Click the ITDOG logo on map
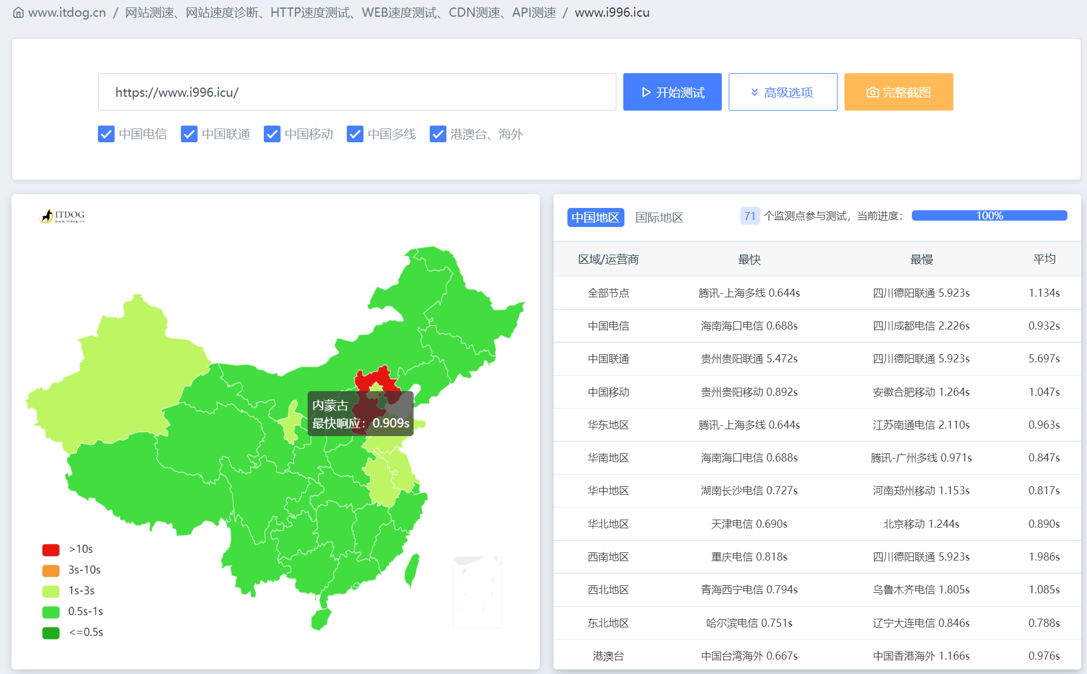This screenshot has width=1087, height=674. point(62,216)
